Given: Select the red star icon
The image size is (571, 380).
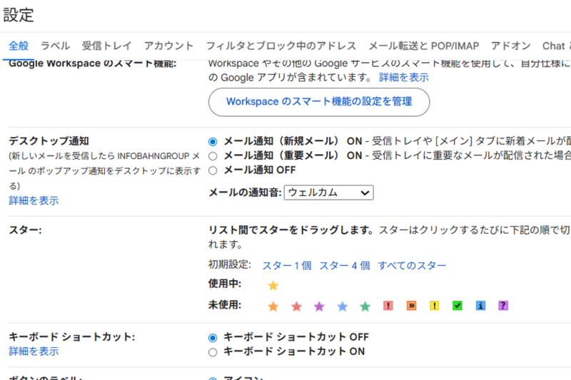Looking at the screenshot, I should point(296,306).
